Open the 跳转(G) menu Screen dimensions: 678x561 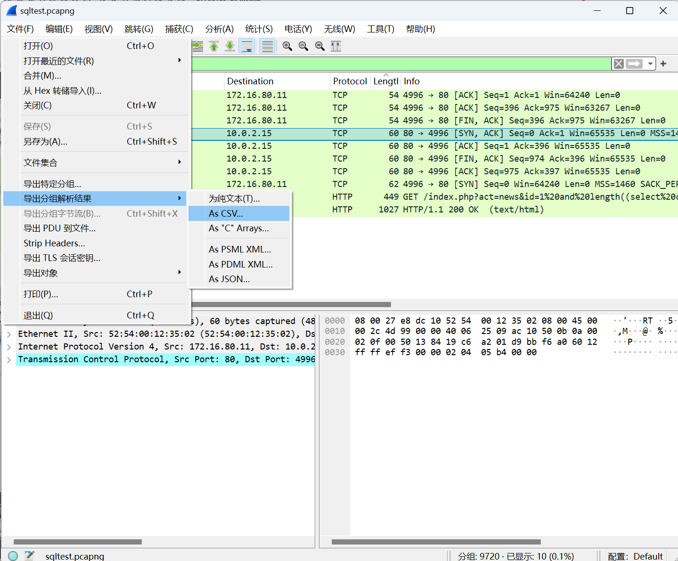139,29
